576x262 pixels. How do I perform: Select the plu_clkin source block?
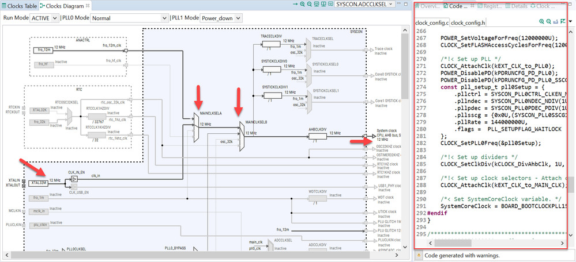(38, 225)
